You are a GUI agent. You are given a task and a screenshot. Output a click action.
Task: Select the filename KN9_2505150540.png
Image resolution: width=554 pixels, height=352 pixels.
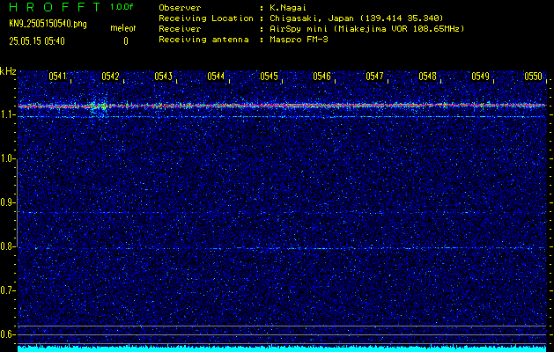(48, 24)
